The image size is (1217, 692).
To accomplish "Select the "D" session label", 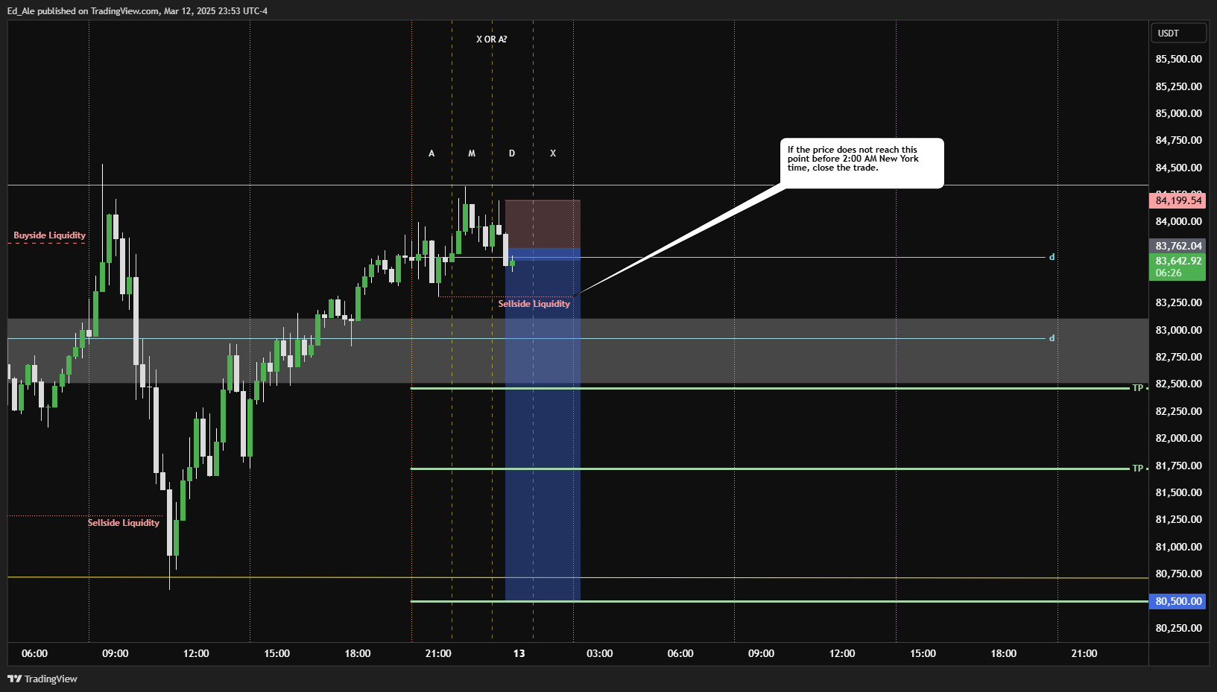I will 512,153.
